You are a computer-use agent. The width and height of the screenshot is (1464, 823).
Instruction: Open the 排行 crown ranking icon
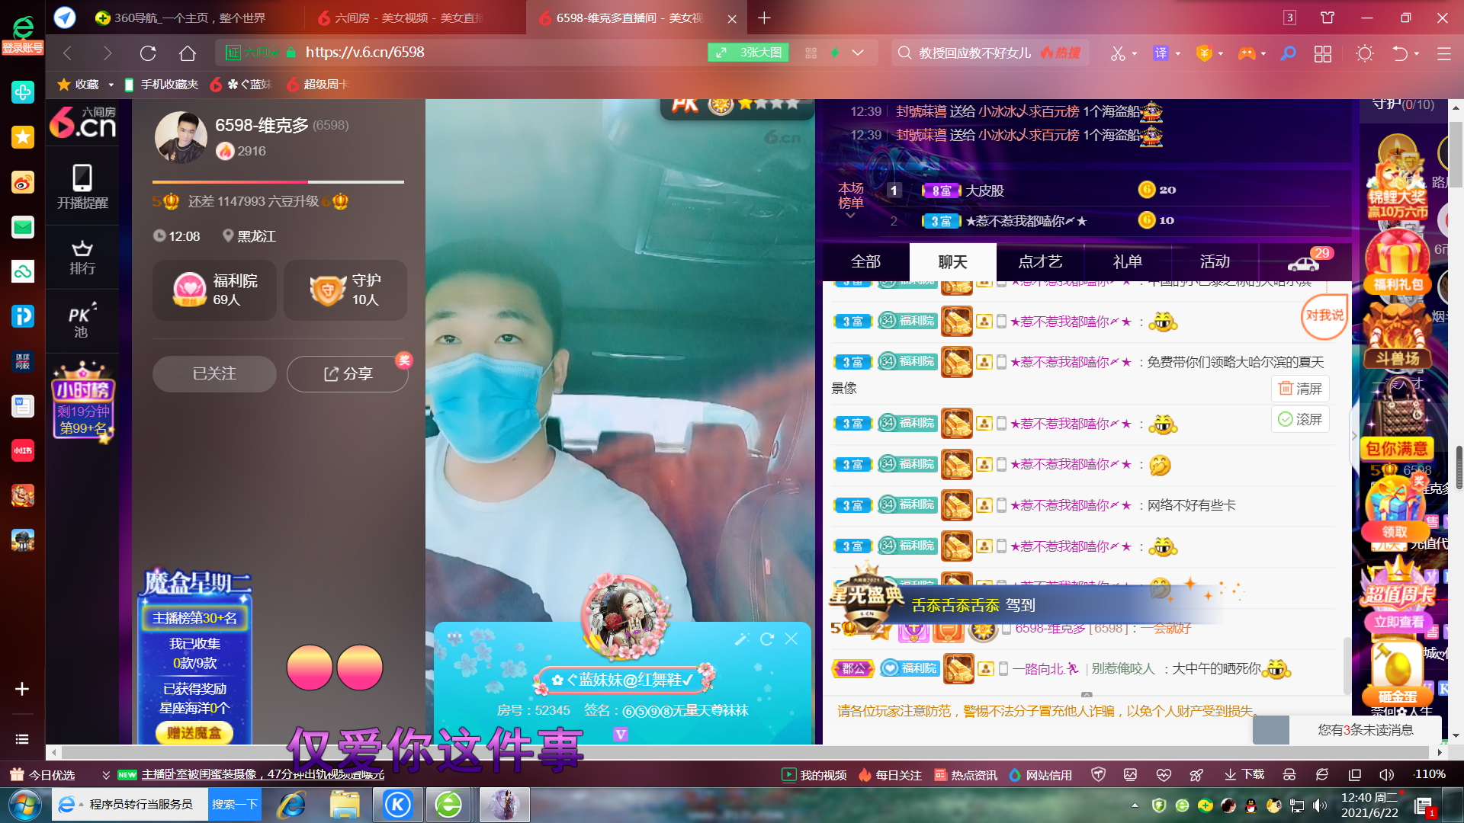tap(82, 258)
